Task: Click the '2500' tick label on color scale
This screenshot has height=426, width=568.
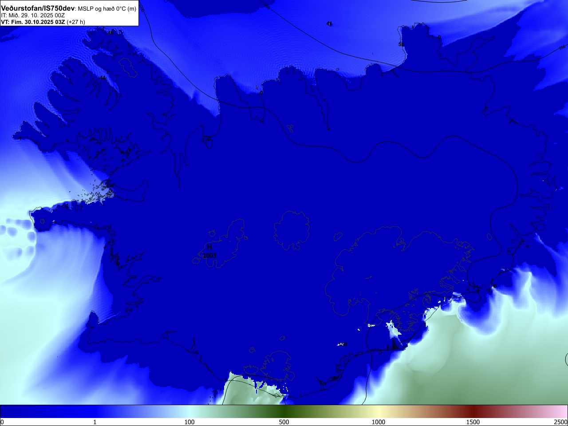Action: 560,422
